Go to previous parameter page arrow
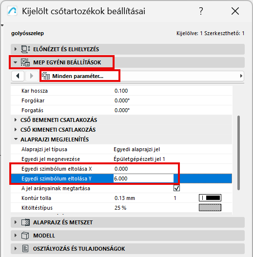The image size is (253, 257). [18, 76]
